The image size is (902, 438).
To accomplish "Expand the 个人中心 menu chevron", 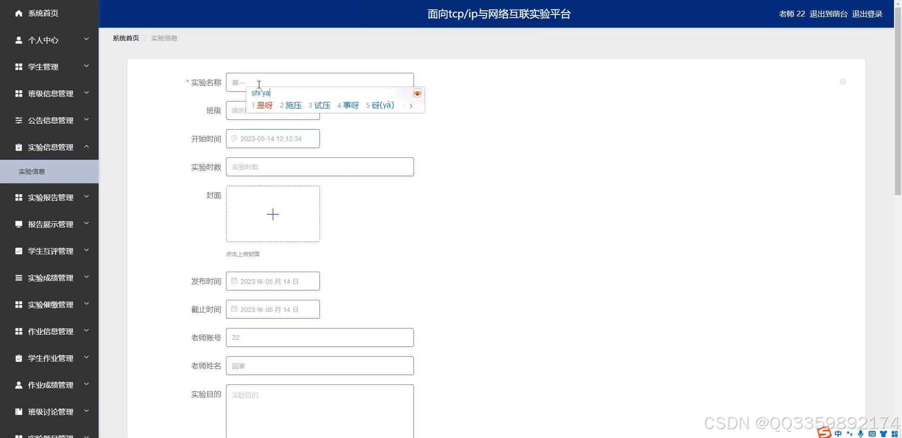I will click(x=86, y=39).
